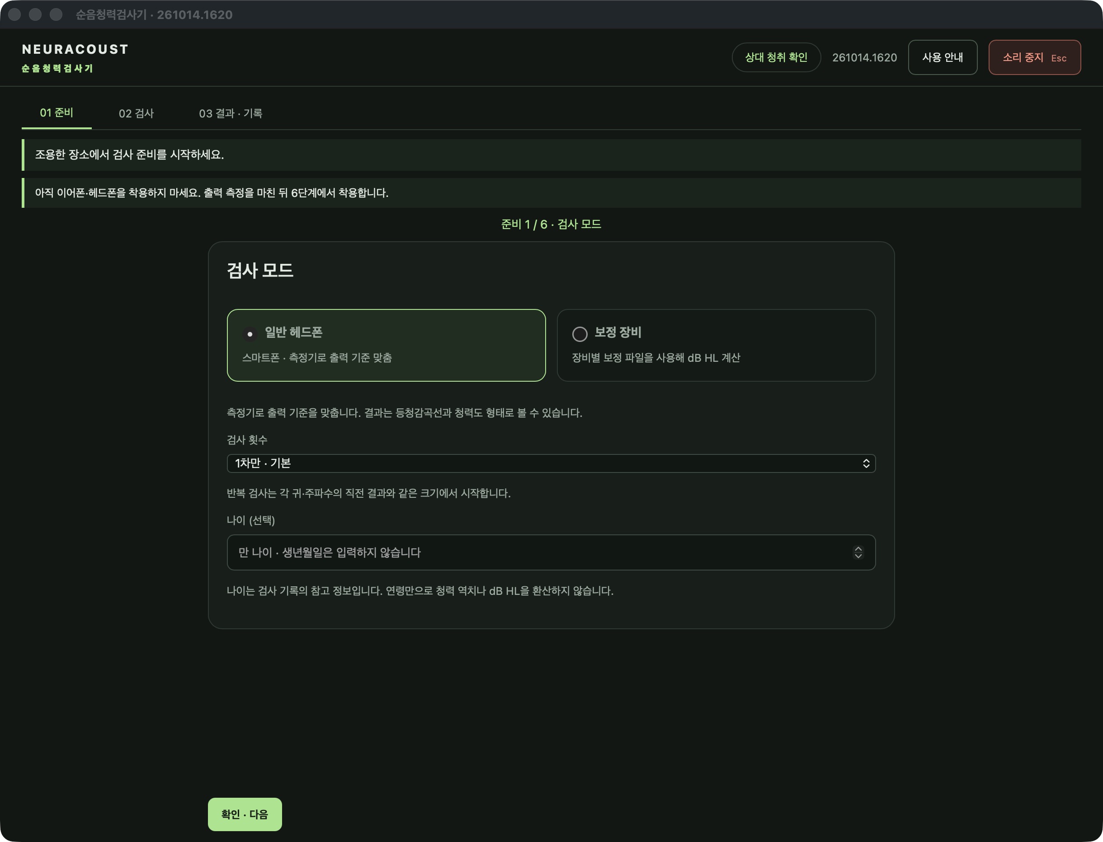This screenshot has height=842, width=1103.
Task: Switch to the 03 결과 · 기록 tab
Action: point(230,113)
